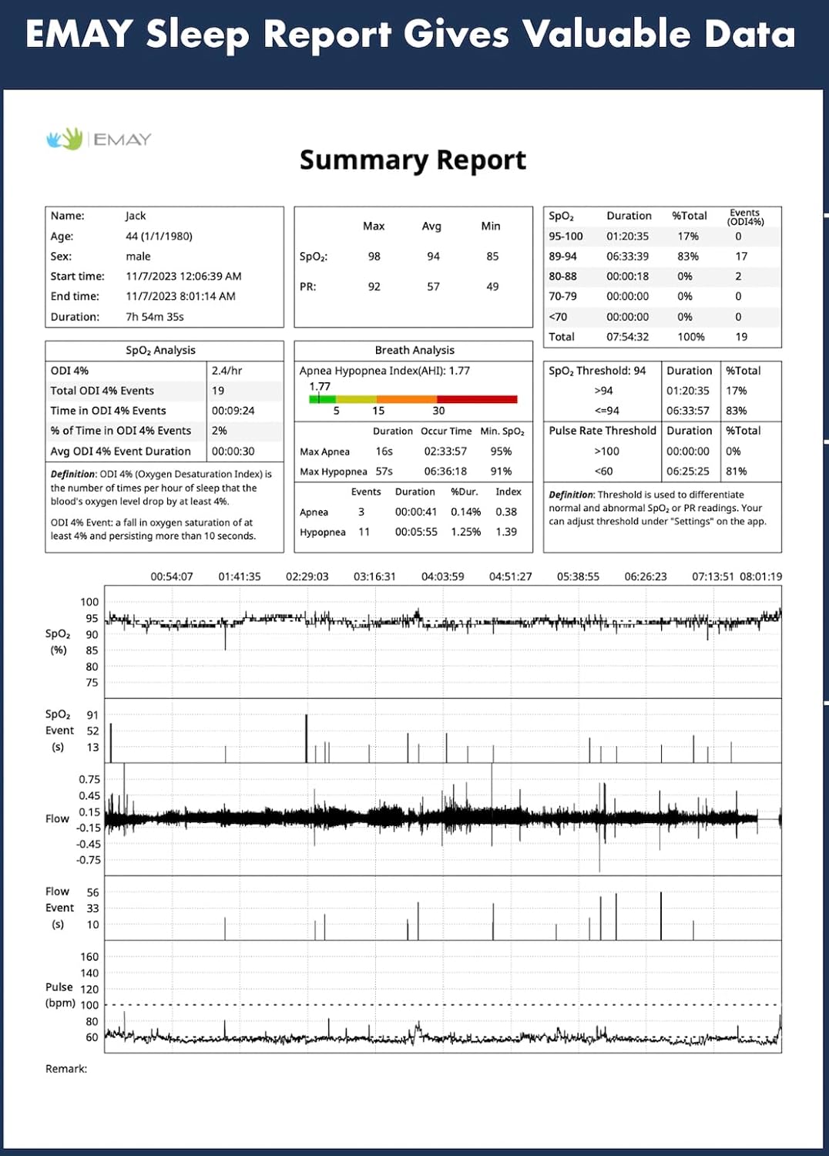Click the green segment of the AHI bar

(x=323, y=399)
